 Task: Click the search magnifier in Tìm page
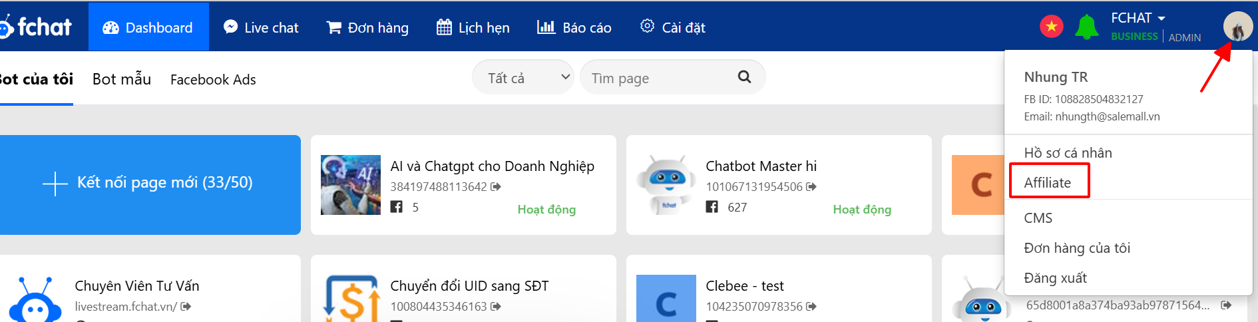point(744,77)
